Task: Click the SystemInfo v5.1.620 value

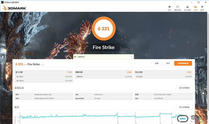Action: click(x=97, y=98)
